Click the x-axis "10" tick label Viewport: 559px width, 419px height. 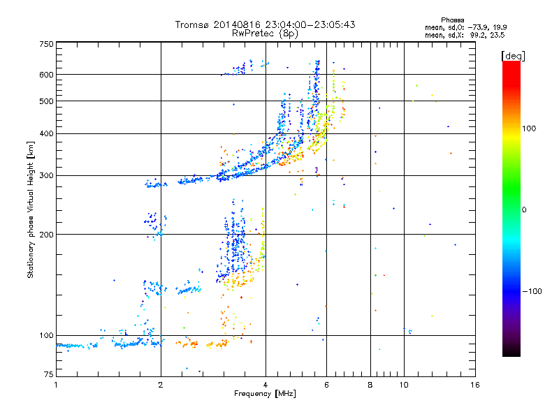404,385
